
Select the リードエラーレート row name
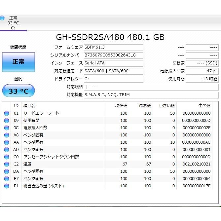point(41,113)
